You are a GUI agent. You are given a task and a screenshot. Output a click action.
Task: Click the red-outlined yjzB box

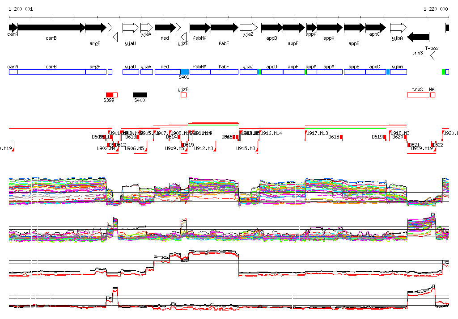coord(184,95)
